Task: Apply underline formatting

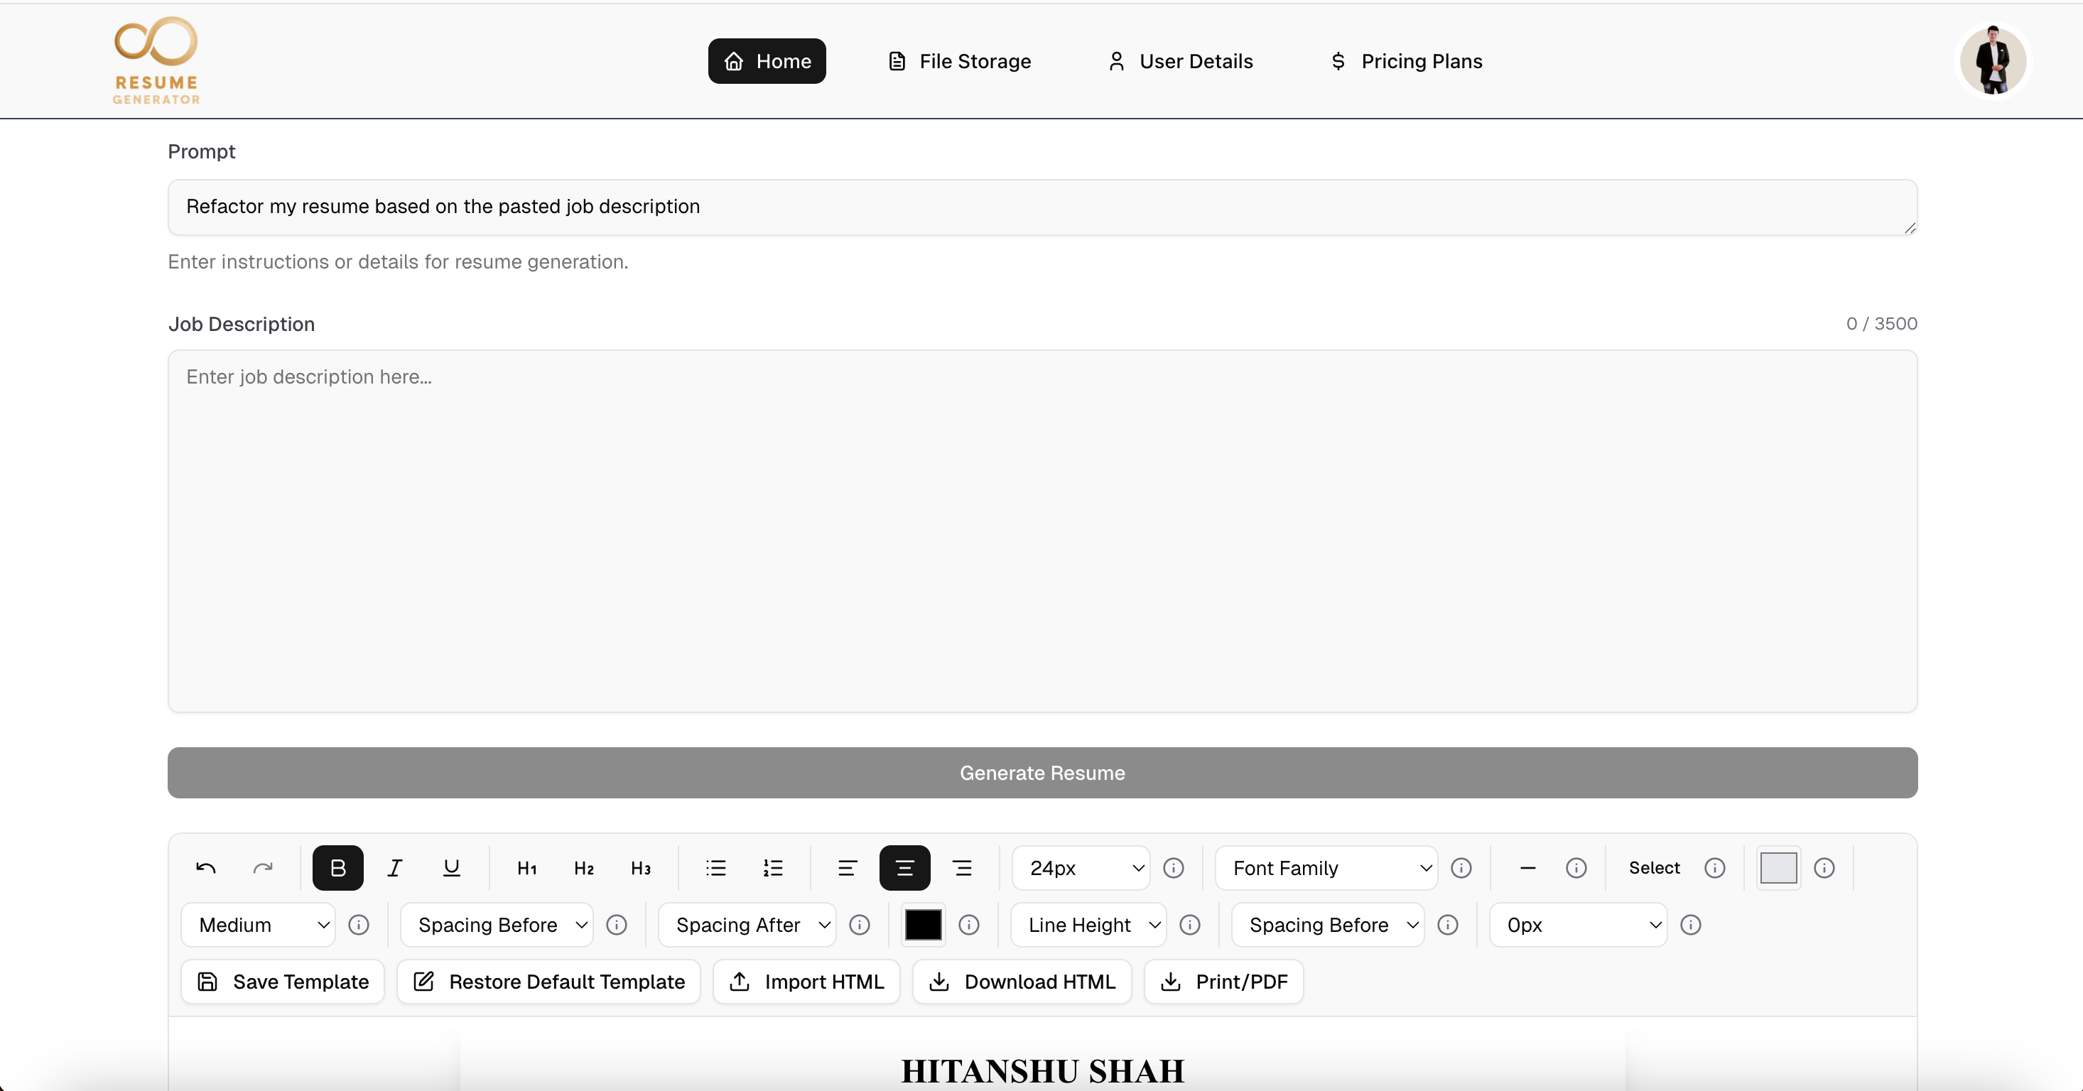Action: pos(452,867)
